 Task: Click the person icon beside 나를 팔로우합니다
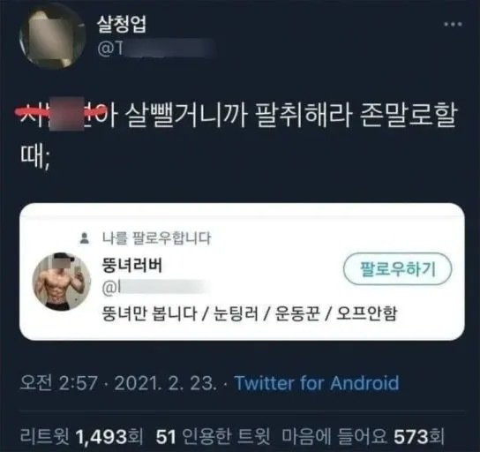coord(85,238)
